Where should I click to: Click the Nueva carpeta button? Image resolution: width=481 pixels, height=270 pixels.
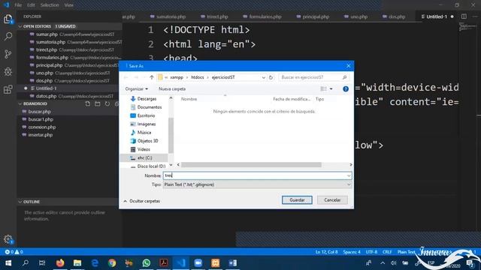pyautogui.click(x=172, y=88)
